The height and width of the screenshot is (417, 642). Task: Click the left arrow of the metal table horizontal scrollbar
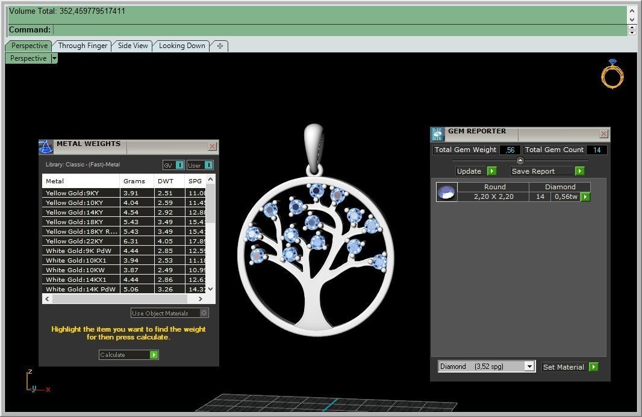(48, 299)
